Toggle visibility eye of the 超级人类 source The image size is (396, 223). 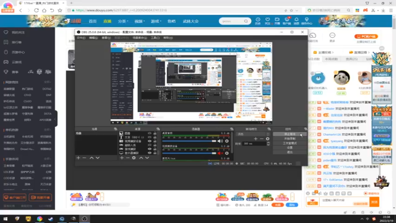click(149, 145)
